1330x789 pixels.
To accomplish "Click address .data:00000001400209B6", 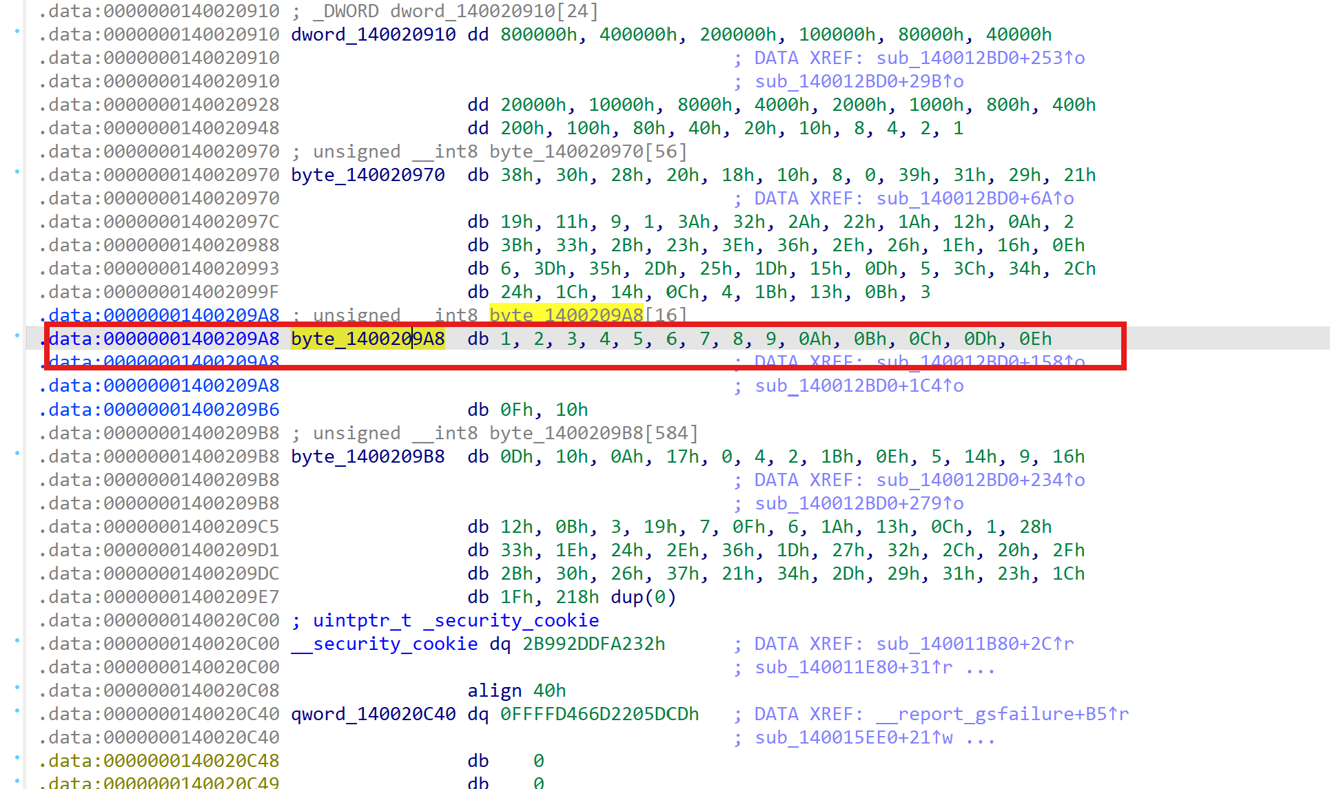I will tap(158, 410).
